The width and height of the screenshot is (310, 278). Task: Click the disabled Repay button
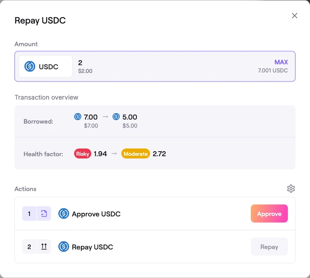pyautogui.click(x=269, y=246)
